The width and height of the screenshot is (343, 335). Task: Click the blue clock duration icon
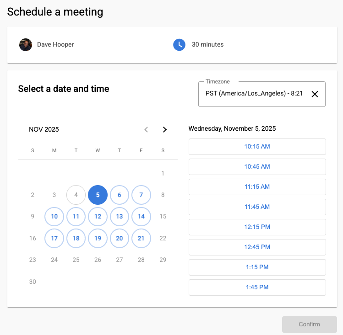coord(179,45)
